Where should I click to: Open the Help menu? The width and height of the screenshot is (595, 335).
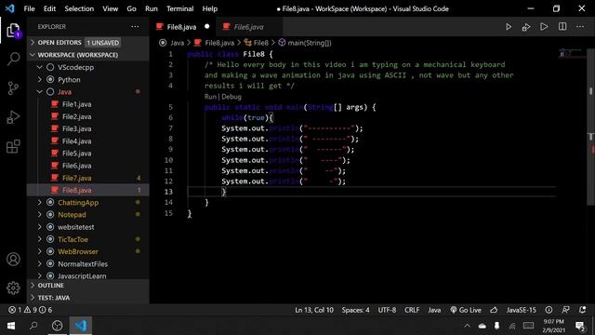(210, 8)
